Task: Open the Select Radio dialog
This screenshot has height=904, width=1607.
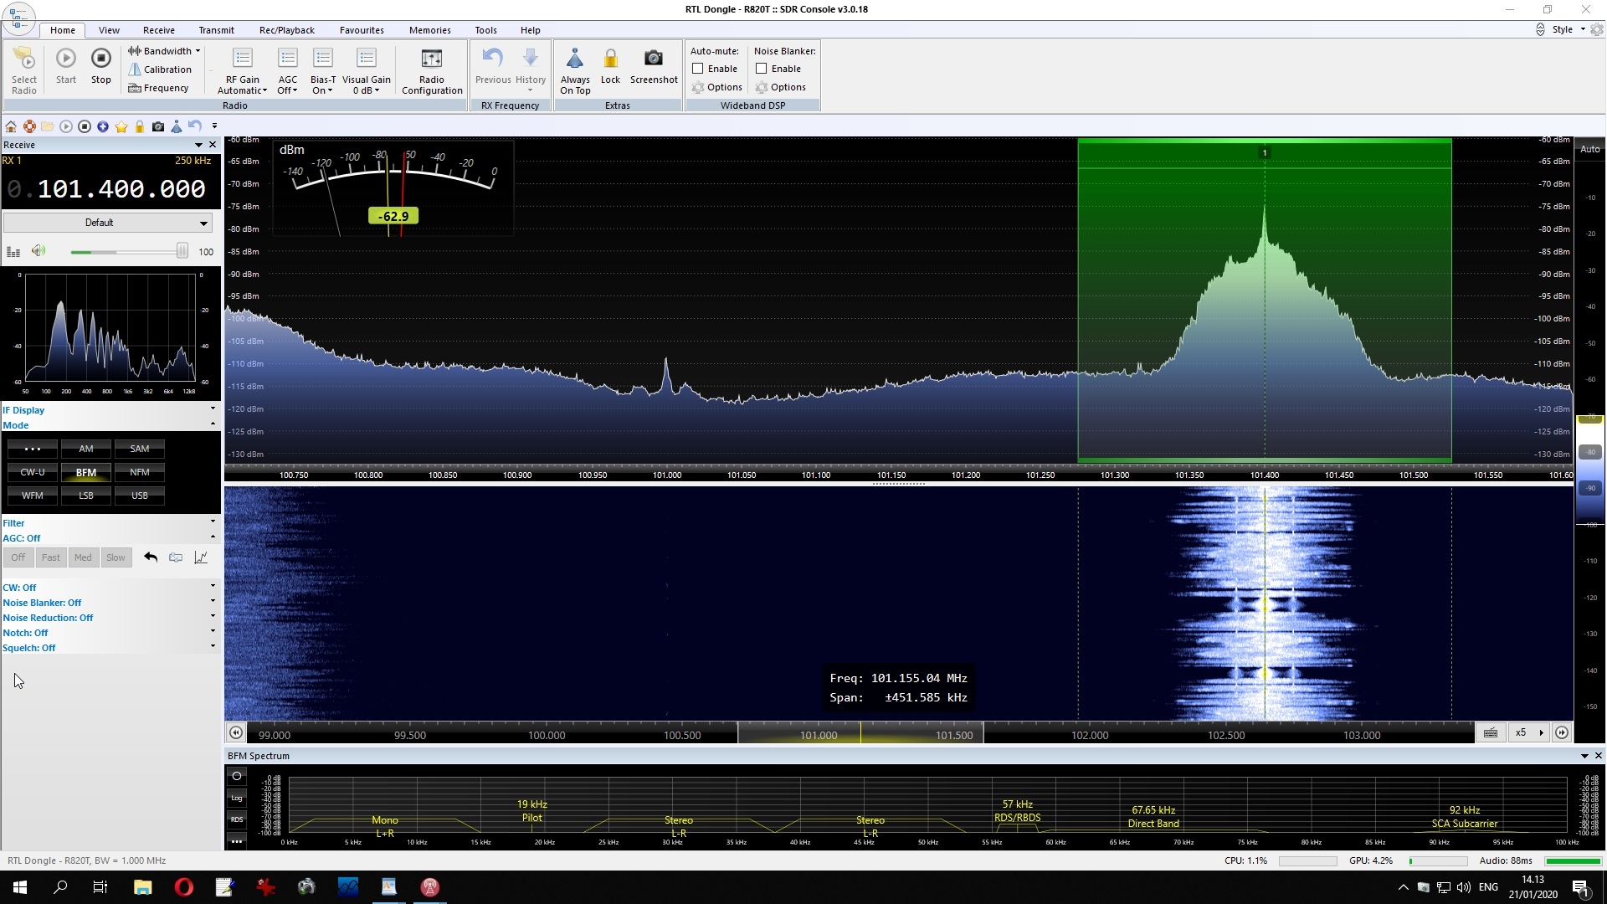Action: click(x=23, y=70)
